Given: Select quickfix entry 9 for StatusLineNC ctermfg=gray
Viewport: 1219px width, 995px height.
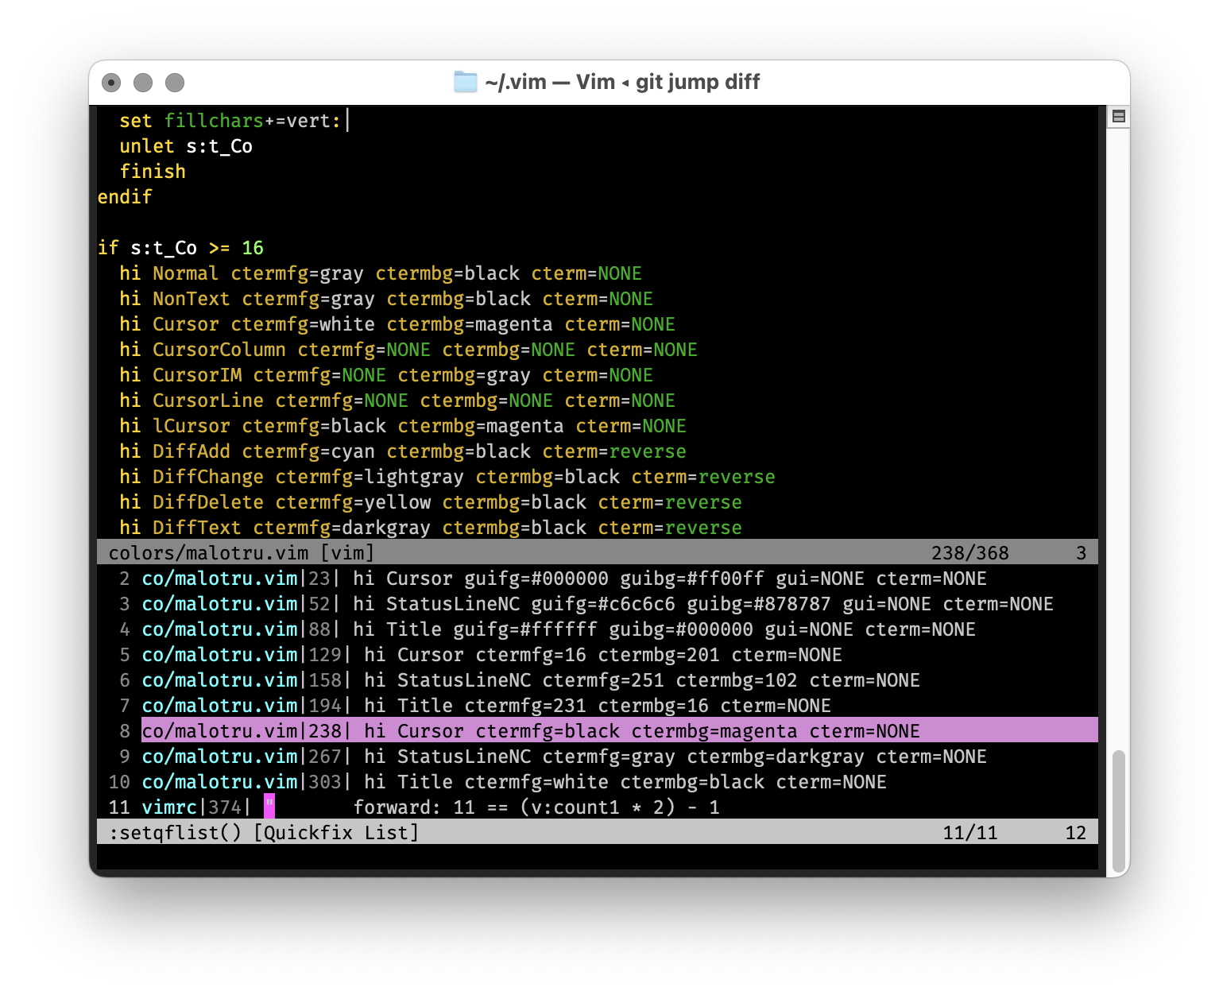Looking at the screenshot, I should pos(597,757).
